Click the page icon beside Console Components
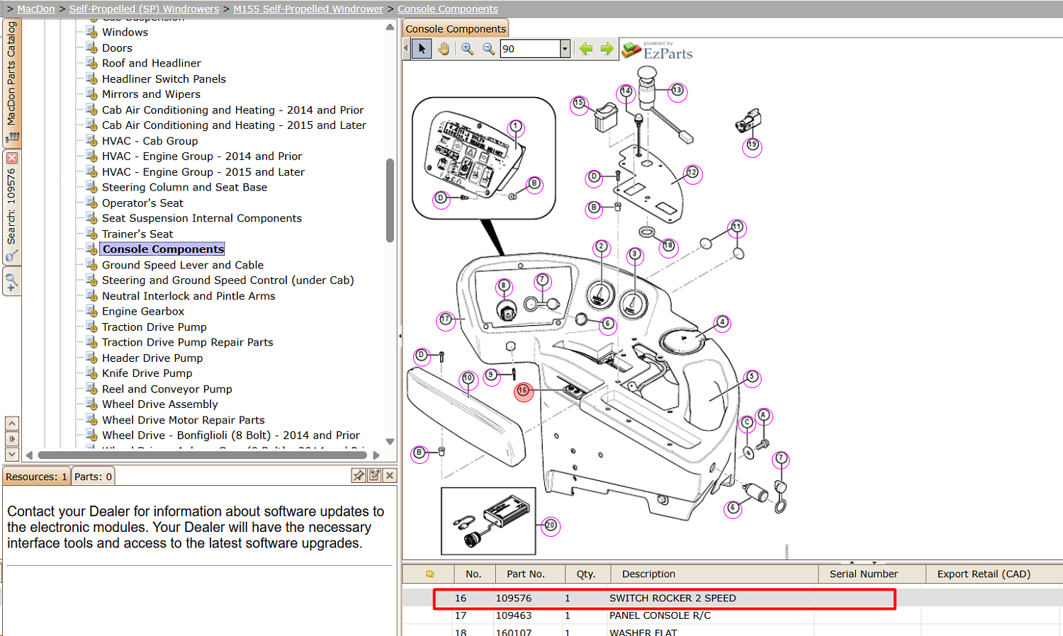 coord(91,249)
